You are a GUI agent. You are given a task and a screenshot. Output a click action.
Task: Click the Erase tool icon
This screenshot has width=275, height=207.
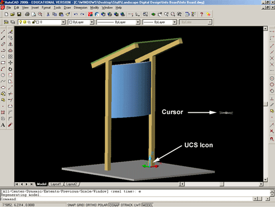pyautogui.click(x=10, y=32)
